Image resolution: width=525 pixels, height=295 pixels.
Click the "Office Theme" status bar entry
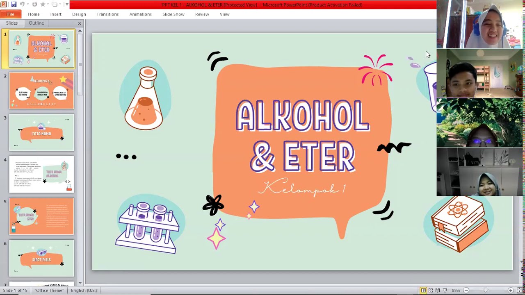pyautogui.click(x=49, y=290)
